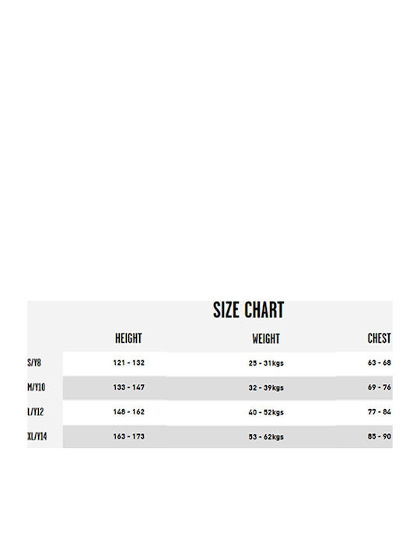420x560 pixels.
Task: Select the CHEST column header
Action: coord(380,338)
